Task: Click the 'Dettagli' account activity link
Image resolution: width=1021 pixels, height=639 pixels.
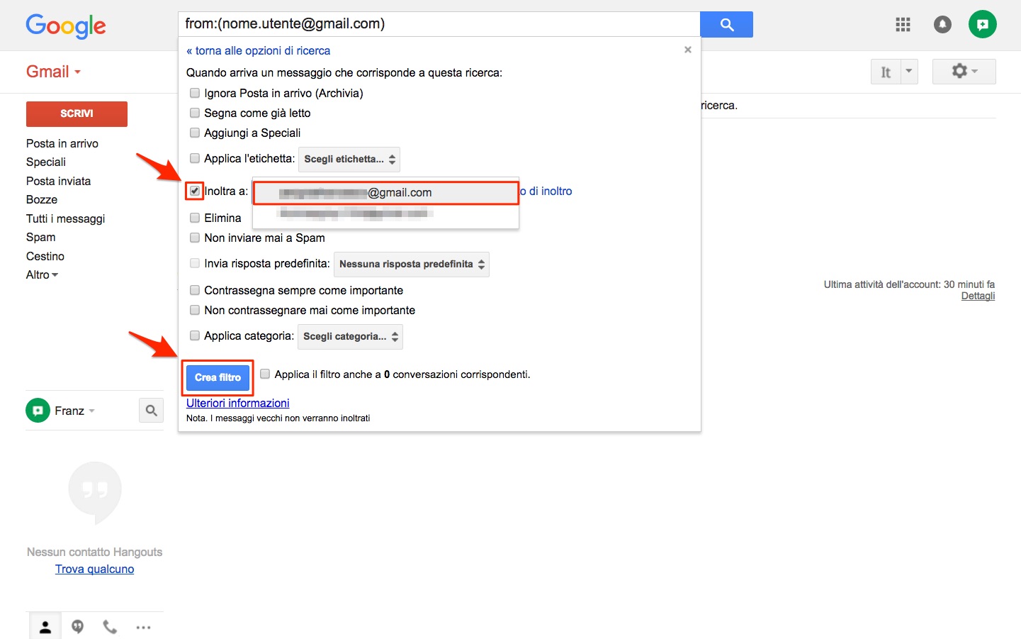Action: [978, 296]
